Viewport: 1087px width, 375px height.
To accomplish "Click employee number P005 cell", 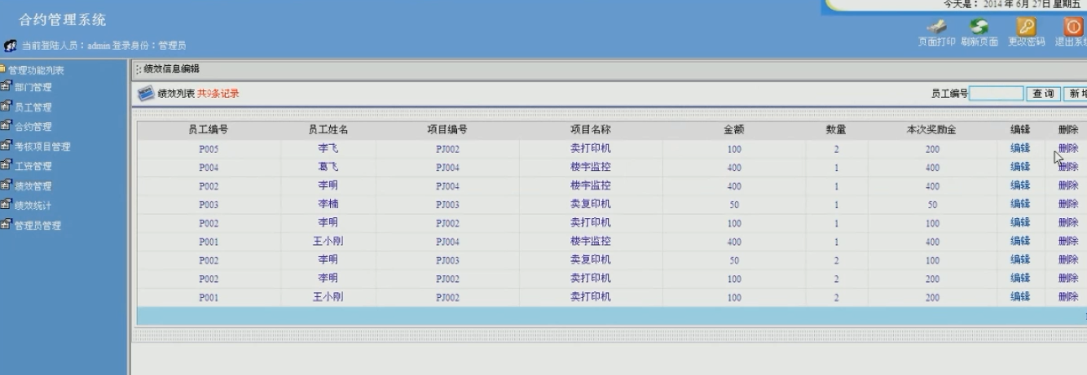I will pos(209,149).
